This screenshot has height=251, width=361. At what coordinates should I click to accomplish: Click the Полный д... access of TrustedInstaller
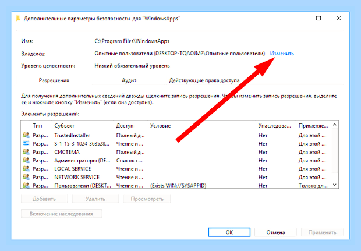click(x=130, y=136)
